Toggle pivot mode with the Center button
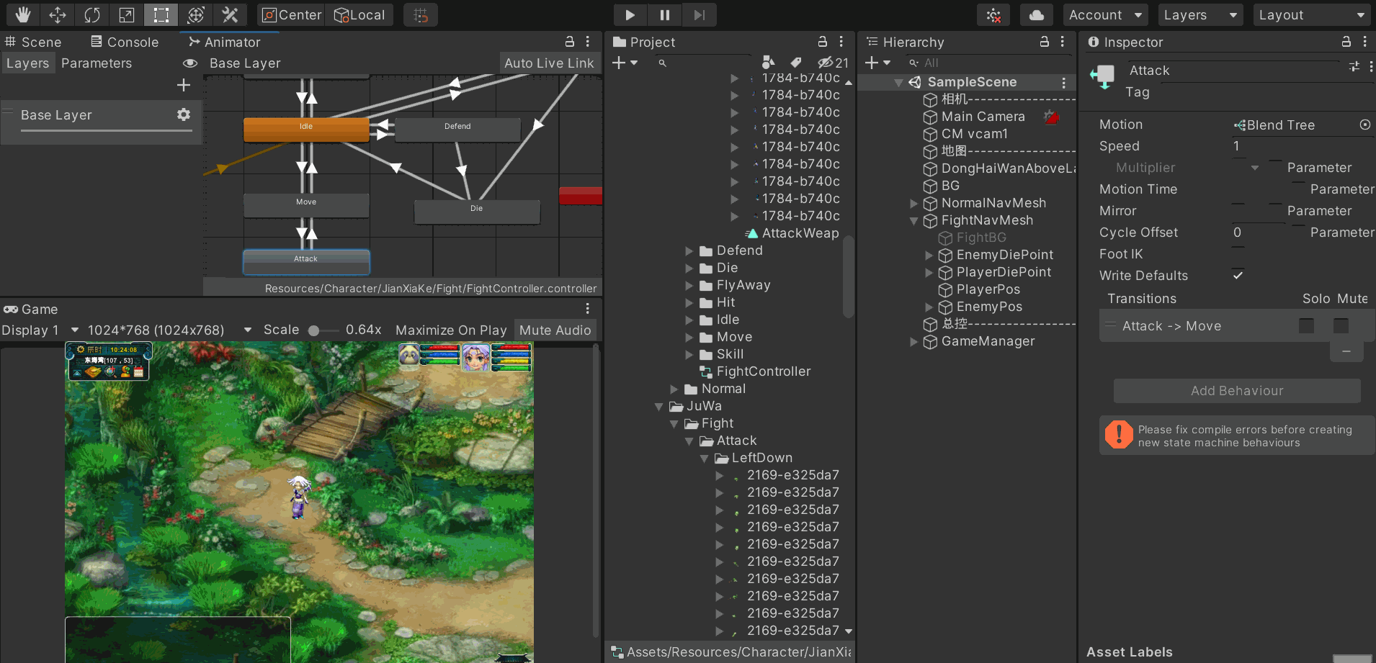Image resolution: width=1376 pixels, height=663 pixels. tap(292, 14)
